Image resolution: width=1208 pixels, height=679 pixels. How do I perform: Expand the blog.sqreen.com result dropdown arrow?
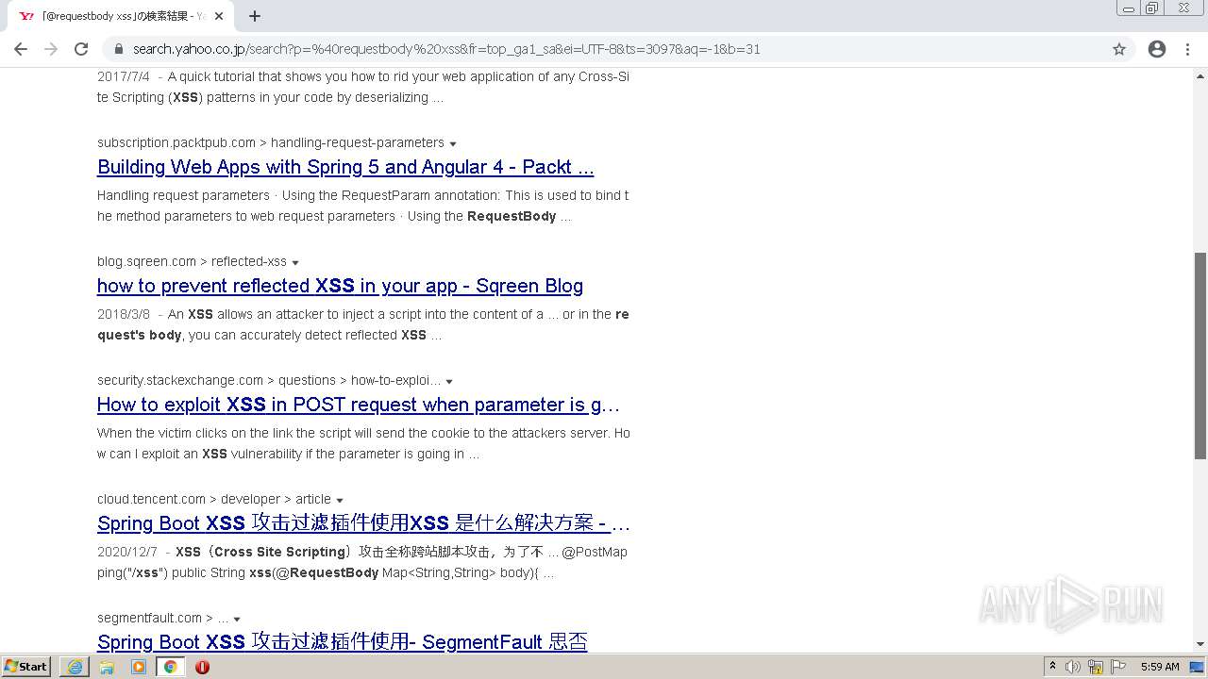[295, 263]
